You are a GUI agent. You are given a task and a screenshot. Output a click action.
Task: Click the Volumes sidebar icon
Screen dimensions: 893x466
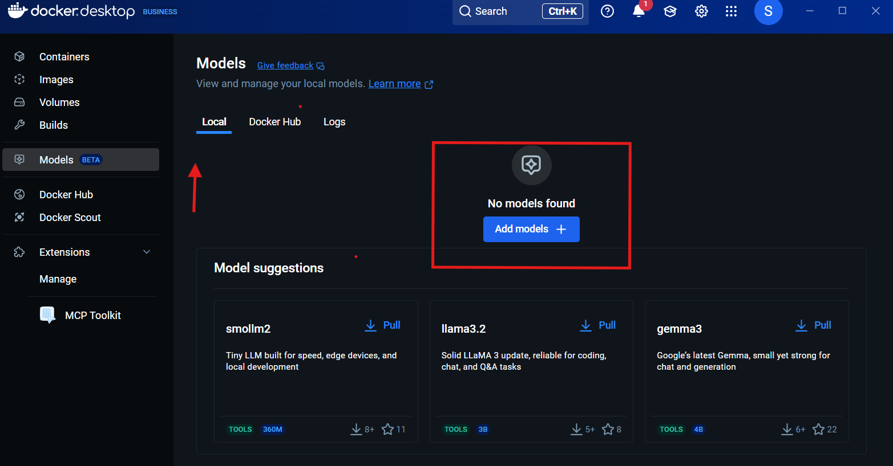click(x=19, y=102)
